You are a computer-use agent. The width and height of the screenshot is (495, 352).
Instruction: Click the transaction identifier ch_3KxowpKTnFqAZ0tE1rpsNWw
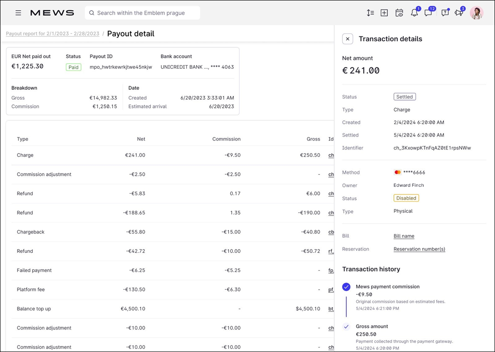click(x=432, y=148)
